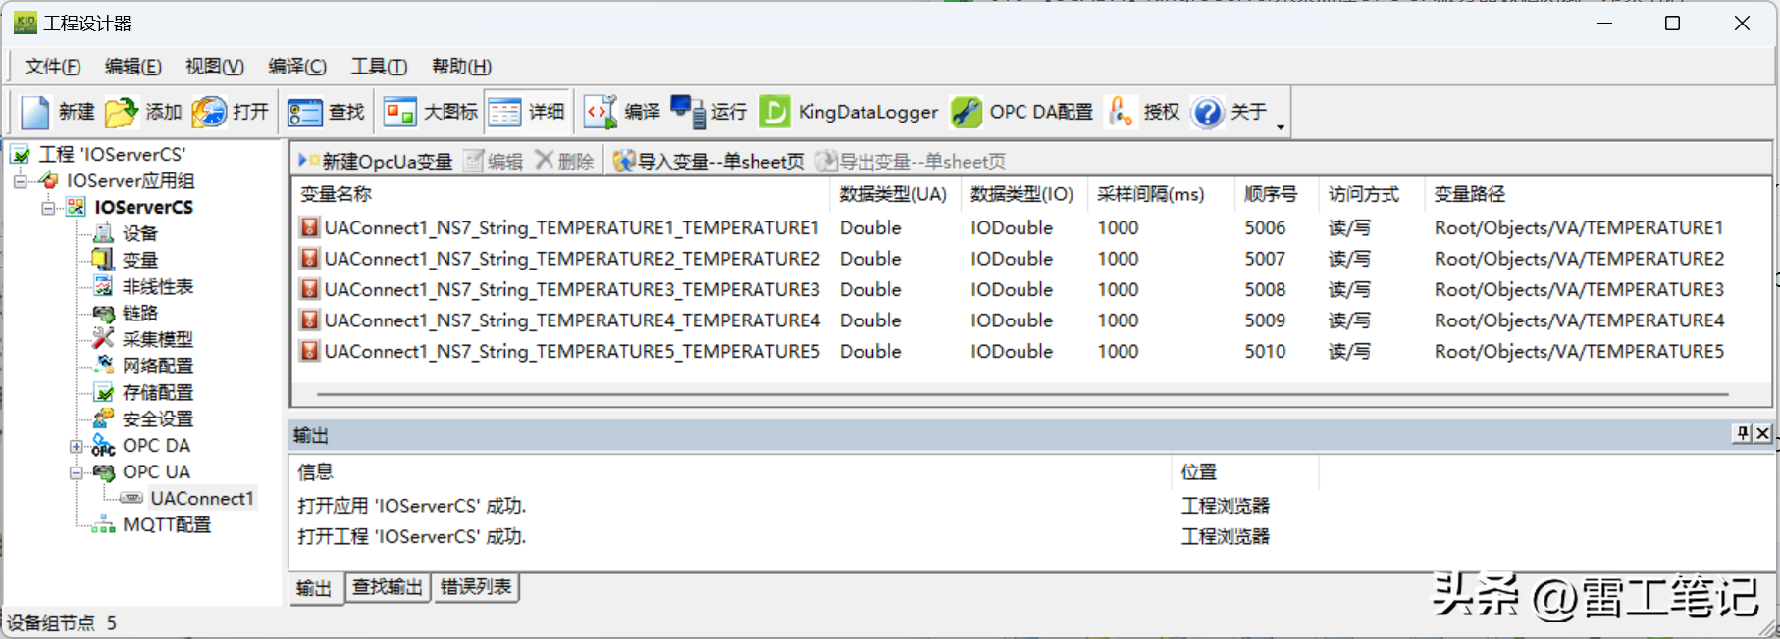
Task: Click the 授权 (License) toolbar icon
Action: click(1121, 113)
